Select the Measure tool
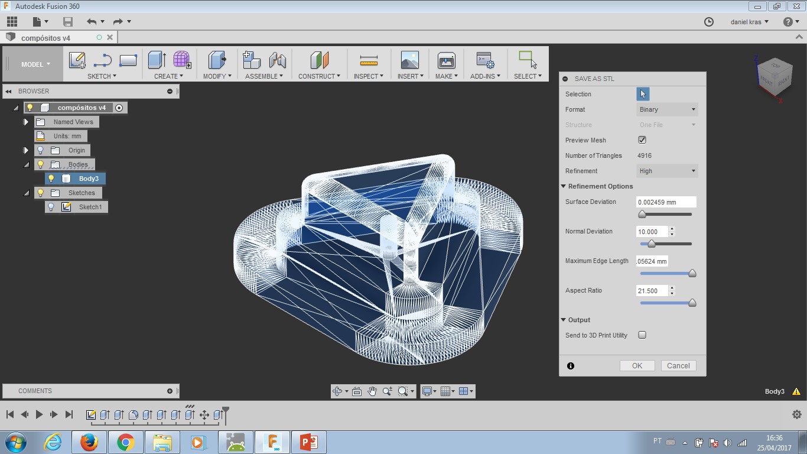Image resolution: width=807 pixels, height=454 pixels. pyautogui.click(x=369, y=60)
